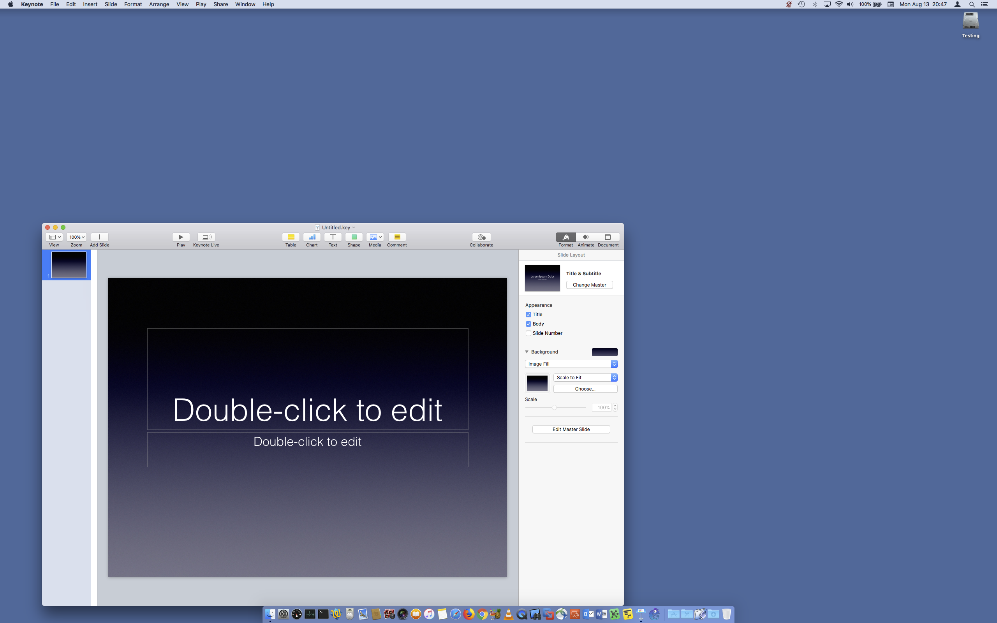Uncheck the Body checkbox
997x623 pixels.
[x=528, y=324]
